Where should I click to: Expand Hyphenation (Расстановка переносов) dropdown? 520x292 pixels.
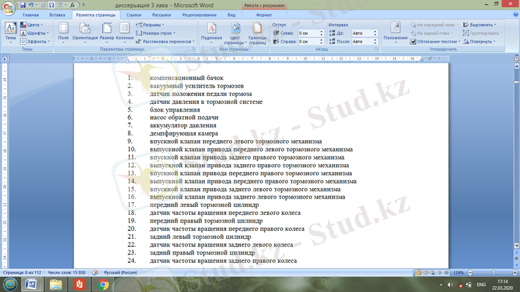(165, 41)
